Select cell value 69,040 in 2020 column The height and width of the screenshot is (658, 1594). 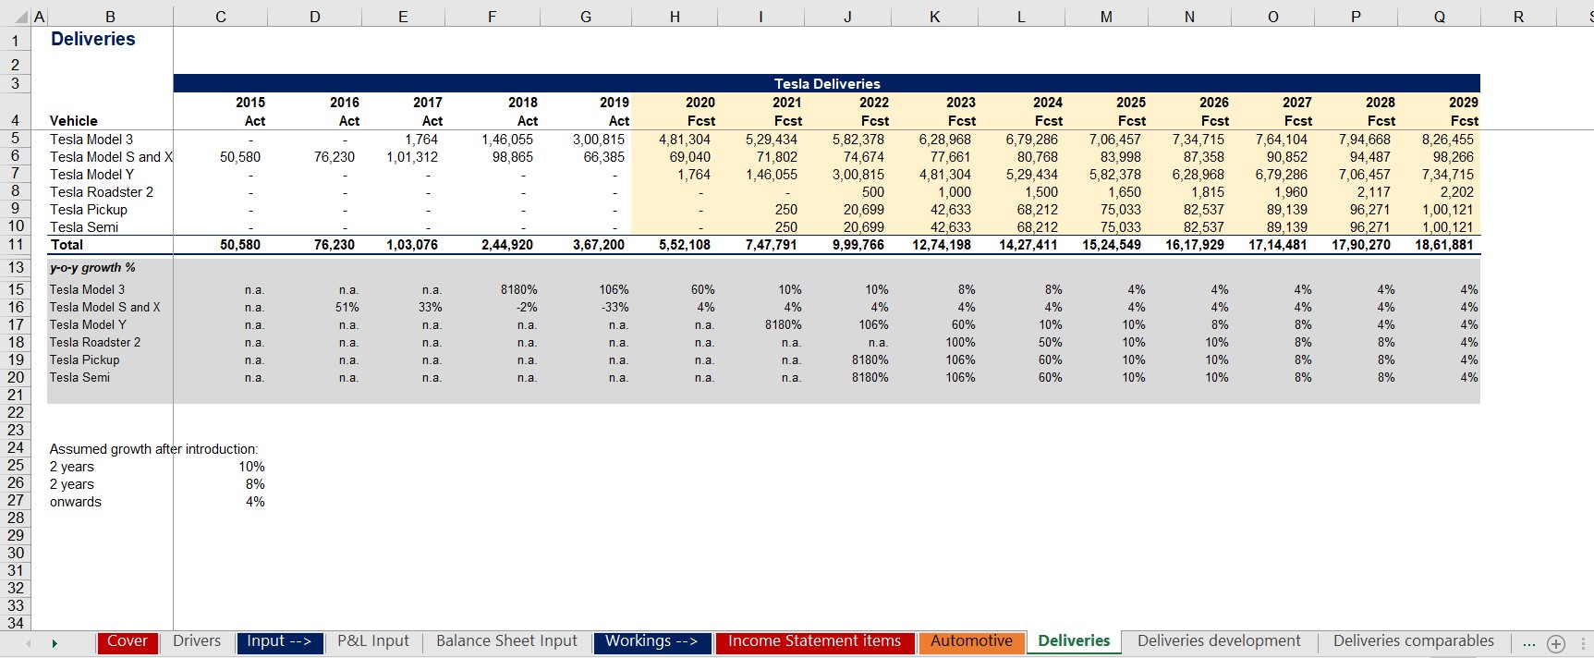(x=690, y=157)
